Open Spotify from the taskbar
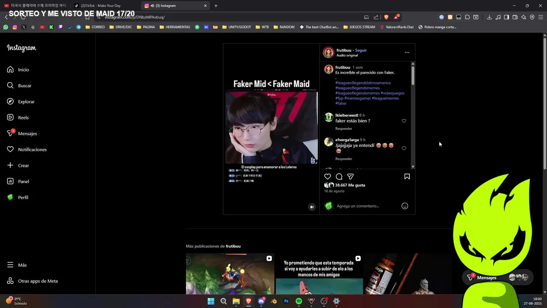Screen dimensions: 547x308 (x=299, y=301)
